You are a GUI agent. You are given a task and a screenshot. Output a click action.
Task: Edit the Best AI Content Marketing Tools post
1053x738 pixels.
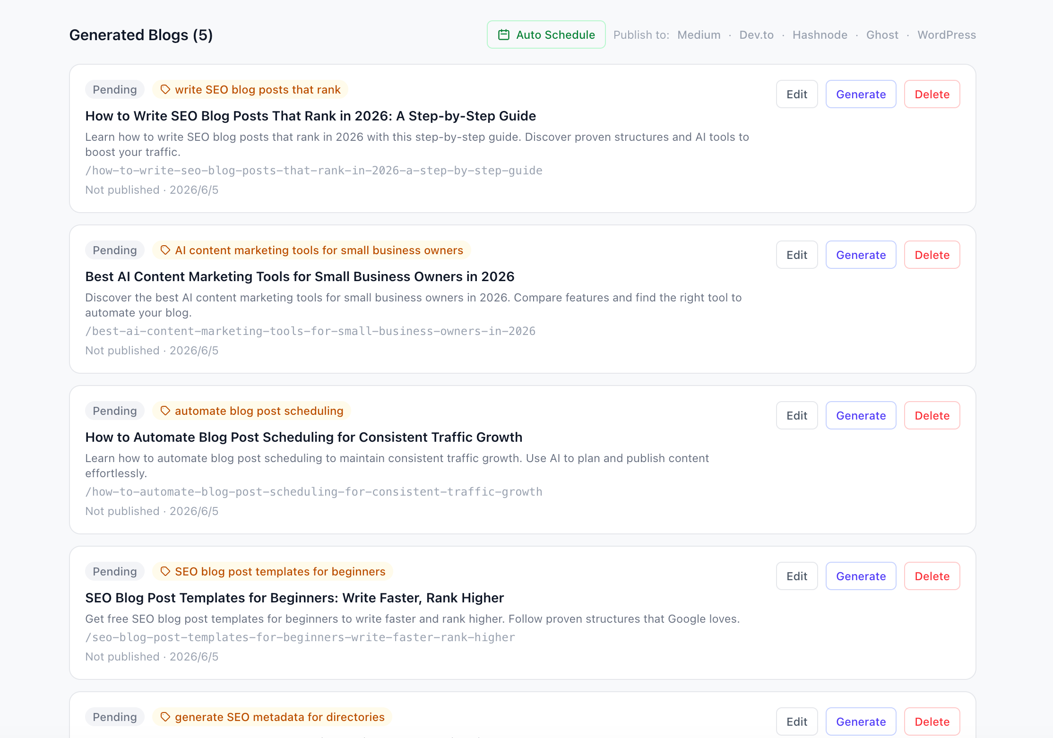[x=797, y=255]
